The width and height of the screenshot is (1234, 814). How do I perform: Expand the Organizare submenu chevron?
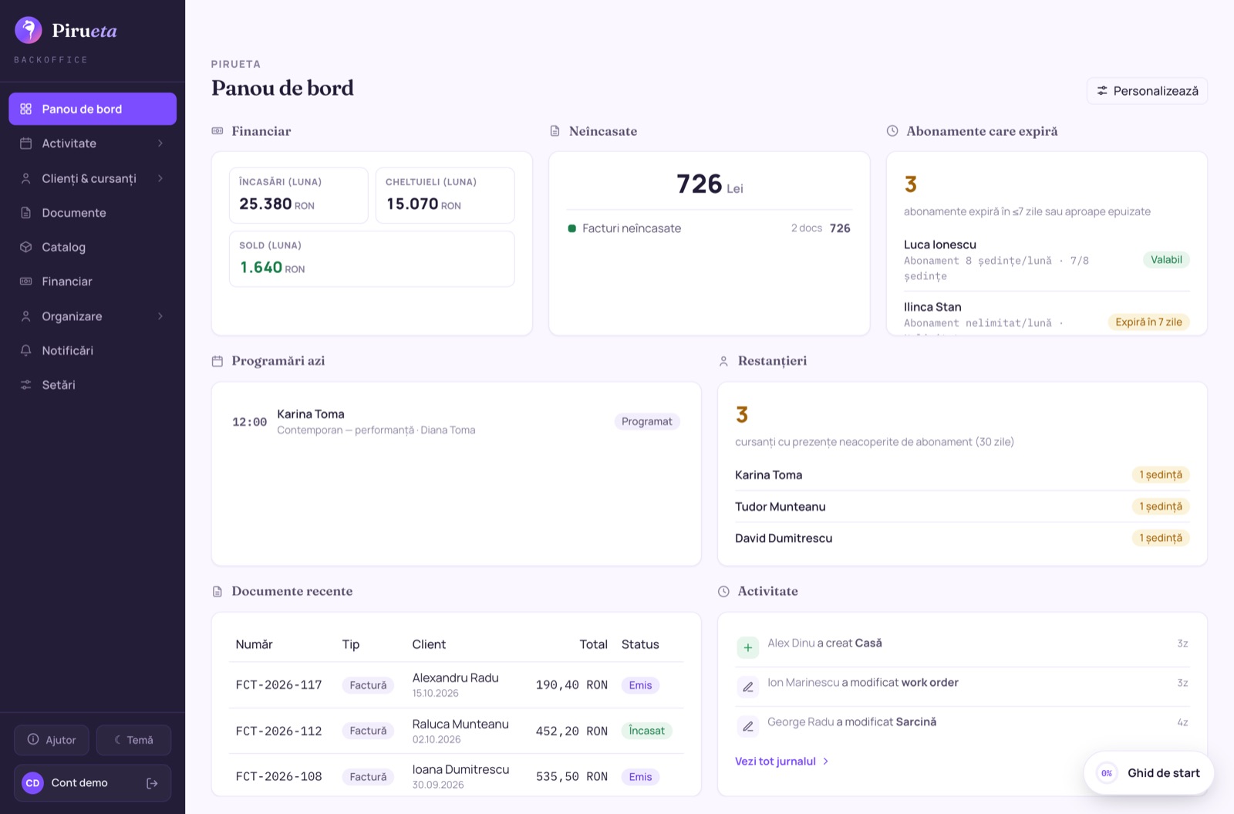[160, 316]
